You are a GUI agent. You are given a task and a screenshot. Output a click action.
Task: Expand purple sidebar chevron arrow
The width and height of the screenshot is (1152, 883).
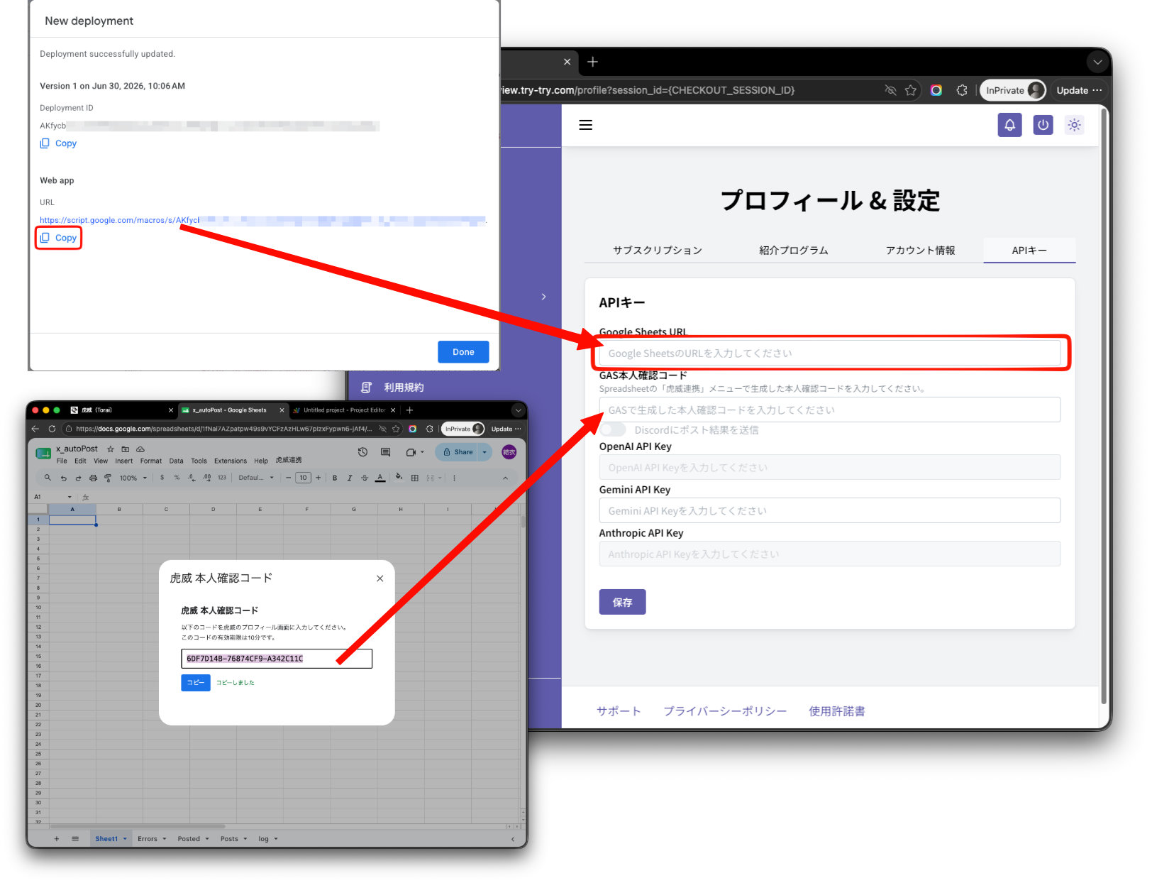point(543,297)
